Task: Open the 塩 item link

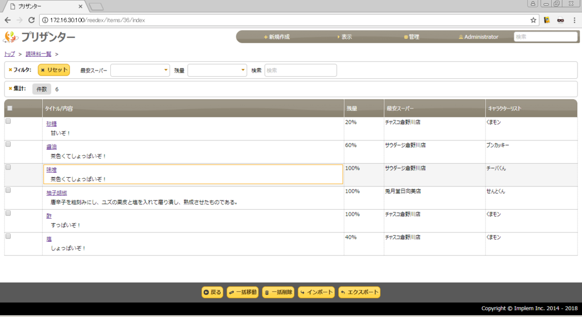Action: (49, 239)
